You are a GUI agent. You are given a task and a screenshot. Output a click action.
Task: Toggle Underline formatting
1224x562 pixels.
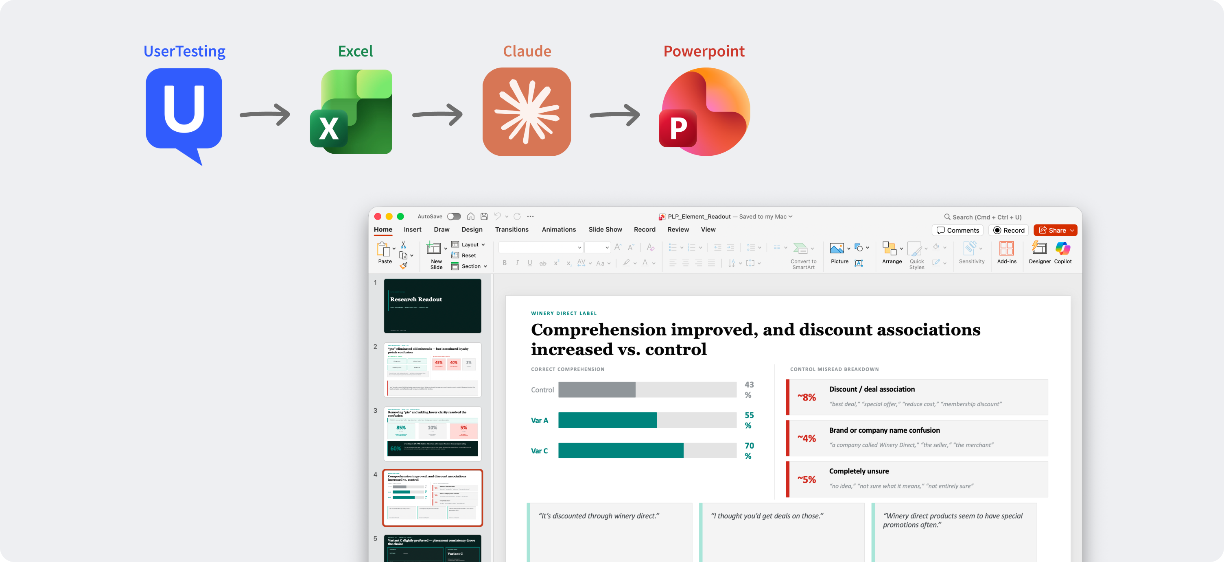(x=530, y=263)
